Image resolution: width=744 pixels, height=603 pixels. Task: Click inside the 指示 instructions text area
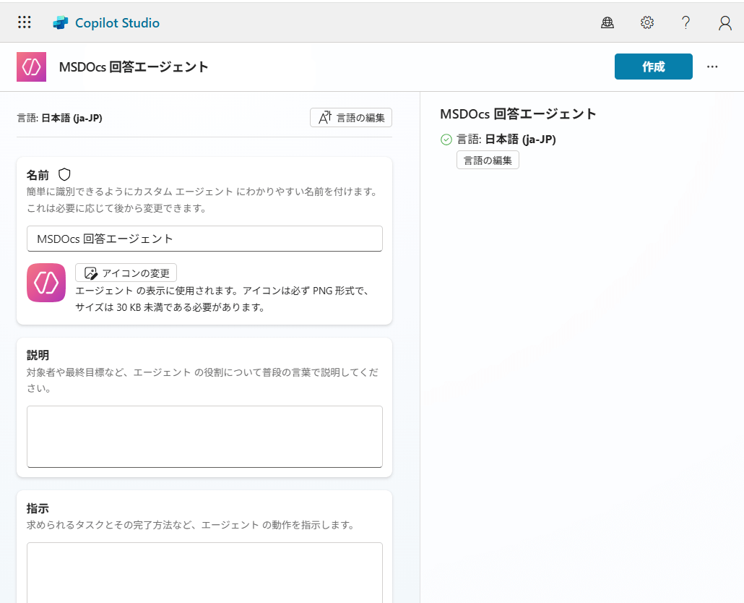pyautogui.click(x=204, y=571)
